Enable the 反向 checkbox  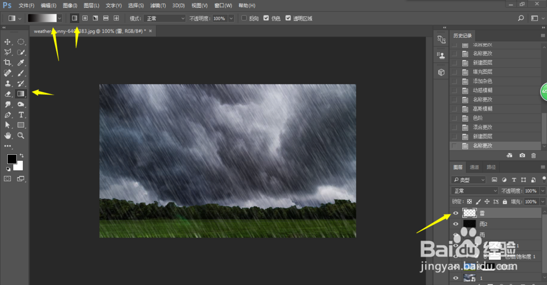[244, 18]
